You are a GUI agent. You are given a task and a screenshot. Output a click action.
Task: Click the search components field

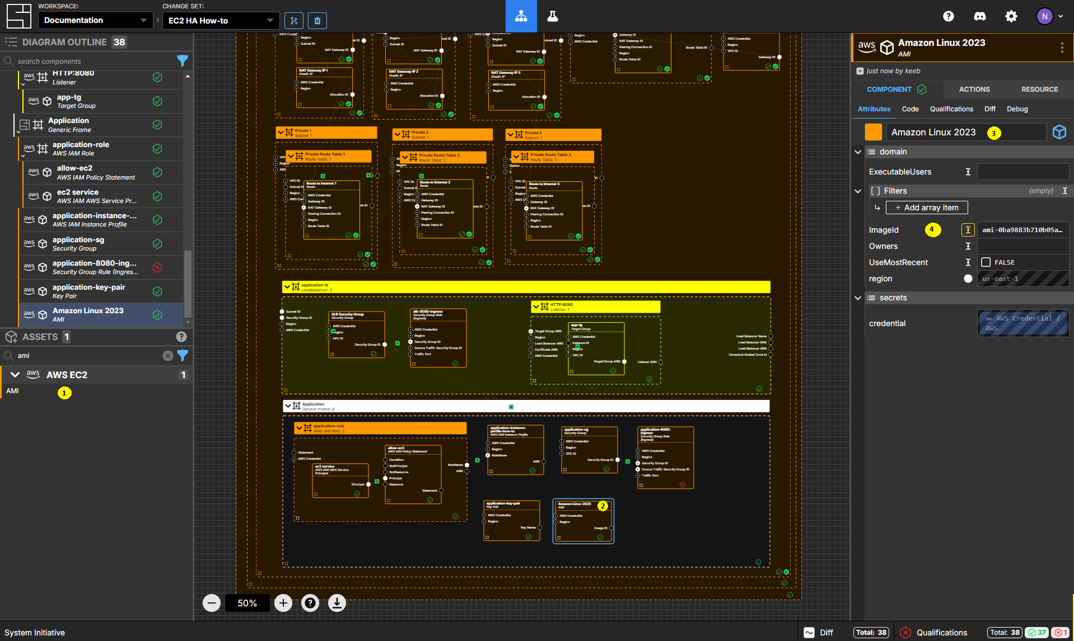tap(95, 61)
